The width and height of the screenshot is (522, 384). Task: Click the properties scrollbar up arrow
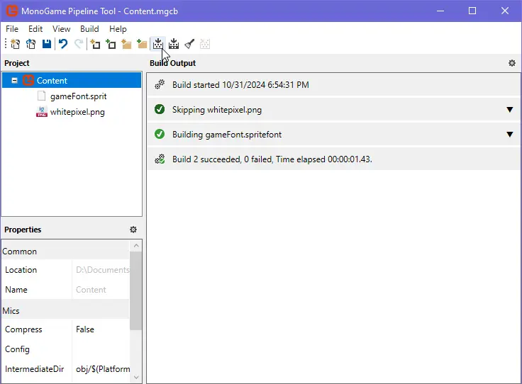point(136,245)
